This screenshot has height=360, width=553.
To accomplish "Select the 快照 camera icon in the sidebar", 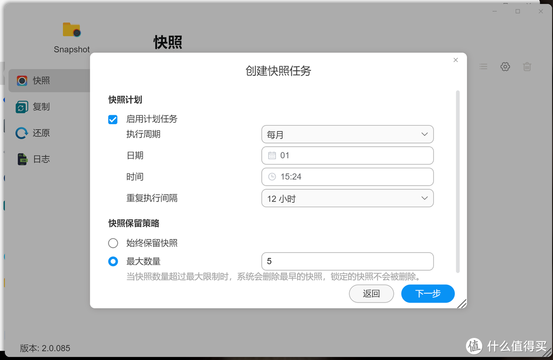I will [x=20, y=81].
